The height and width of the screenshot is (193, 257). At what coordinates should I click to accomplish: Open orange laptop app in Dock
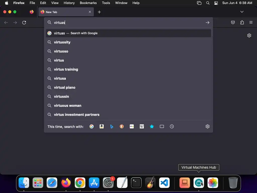tap(185, 182)
